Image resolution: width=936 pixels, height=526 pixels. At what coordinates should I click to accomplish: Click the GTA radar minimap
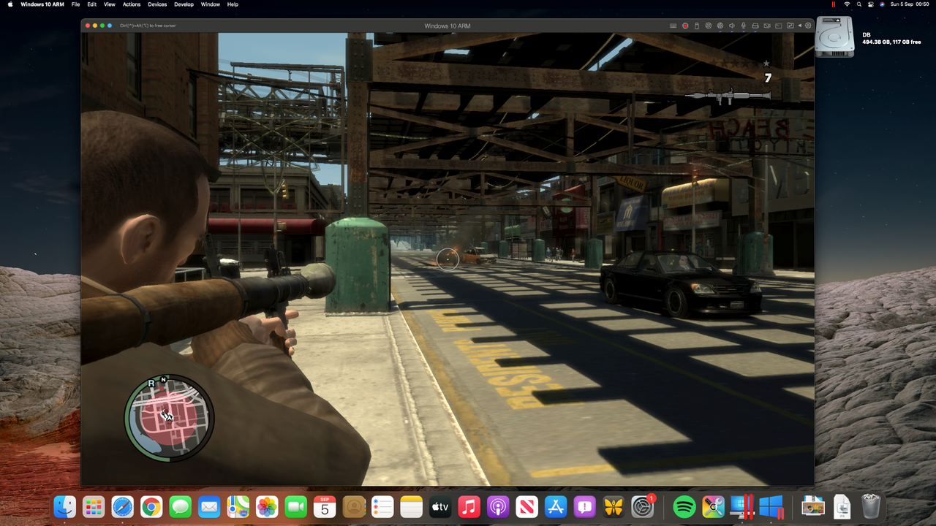coord(169,417)
